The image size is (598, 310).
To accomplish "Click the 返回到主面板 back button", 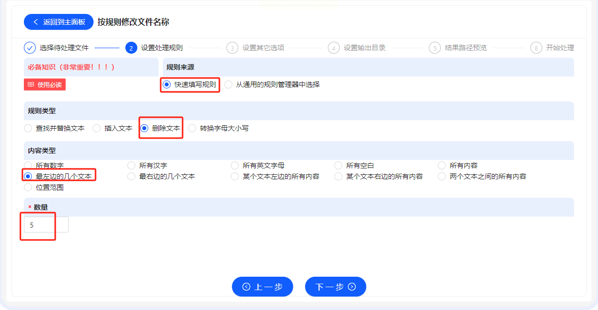I will click(x=59, y=22).
